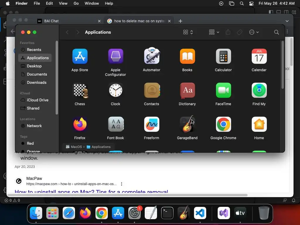Open Visual Studio Code from the Dock

tap(200, 213)
